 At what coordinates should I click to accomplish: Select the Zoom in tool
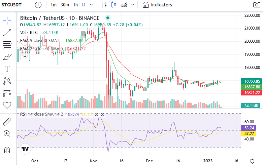pos(7,133)
